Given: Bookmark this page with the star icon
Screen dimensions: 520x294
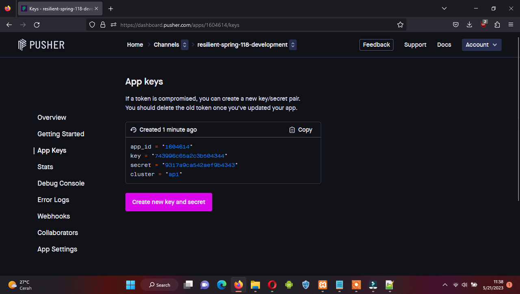Looking at the screenshot, I should pyautogui.click(x=400, y=25).
